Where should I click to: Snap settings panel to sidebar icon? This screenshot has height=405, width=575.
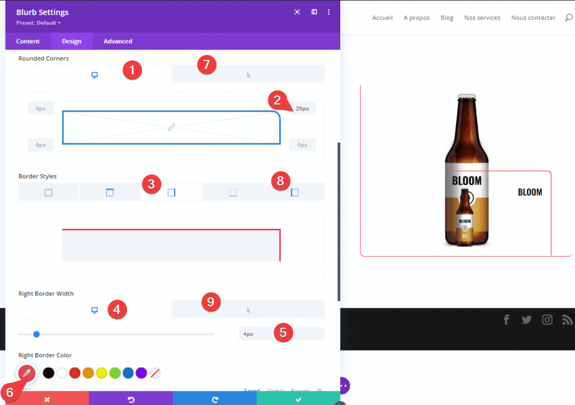tap(314, 12)
